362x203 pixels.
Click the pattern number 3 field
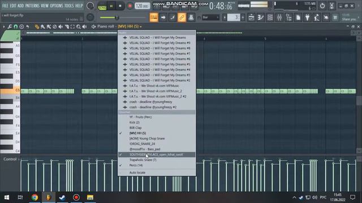tap(234, 17)
